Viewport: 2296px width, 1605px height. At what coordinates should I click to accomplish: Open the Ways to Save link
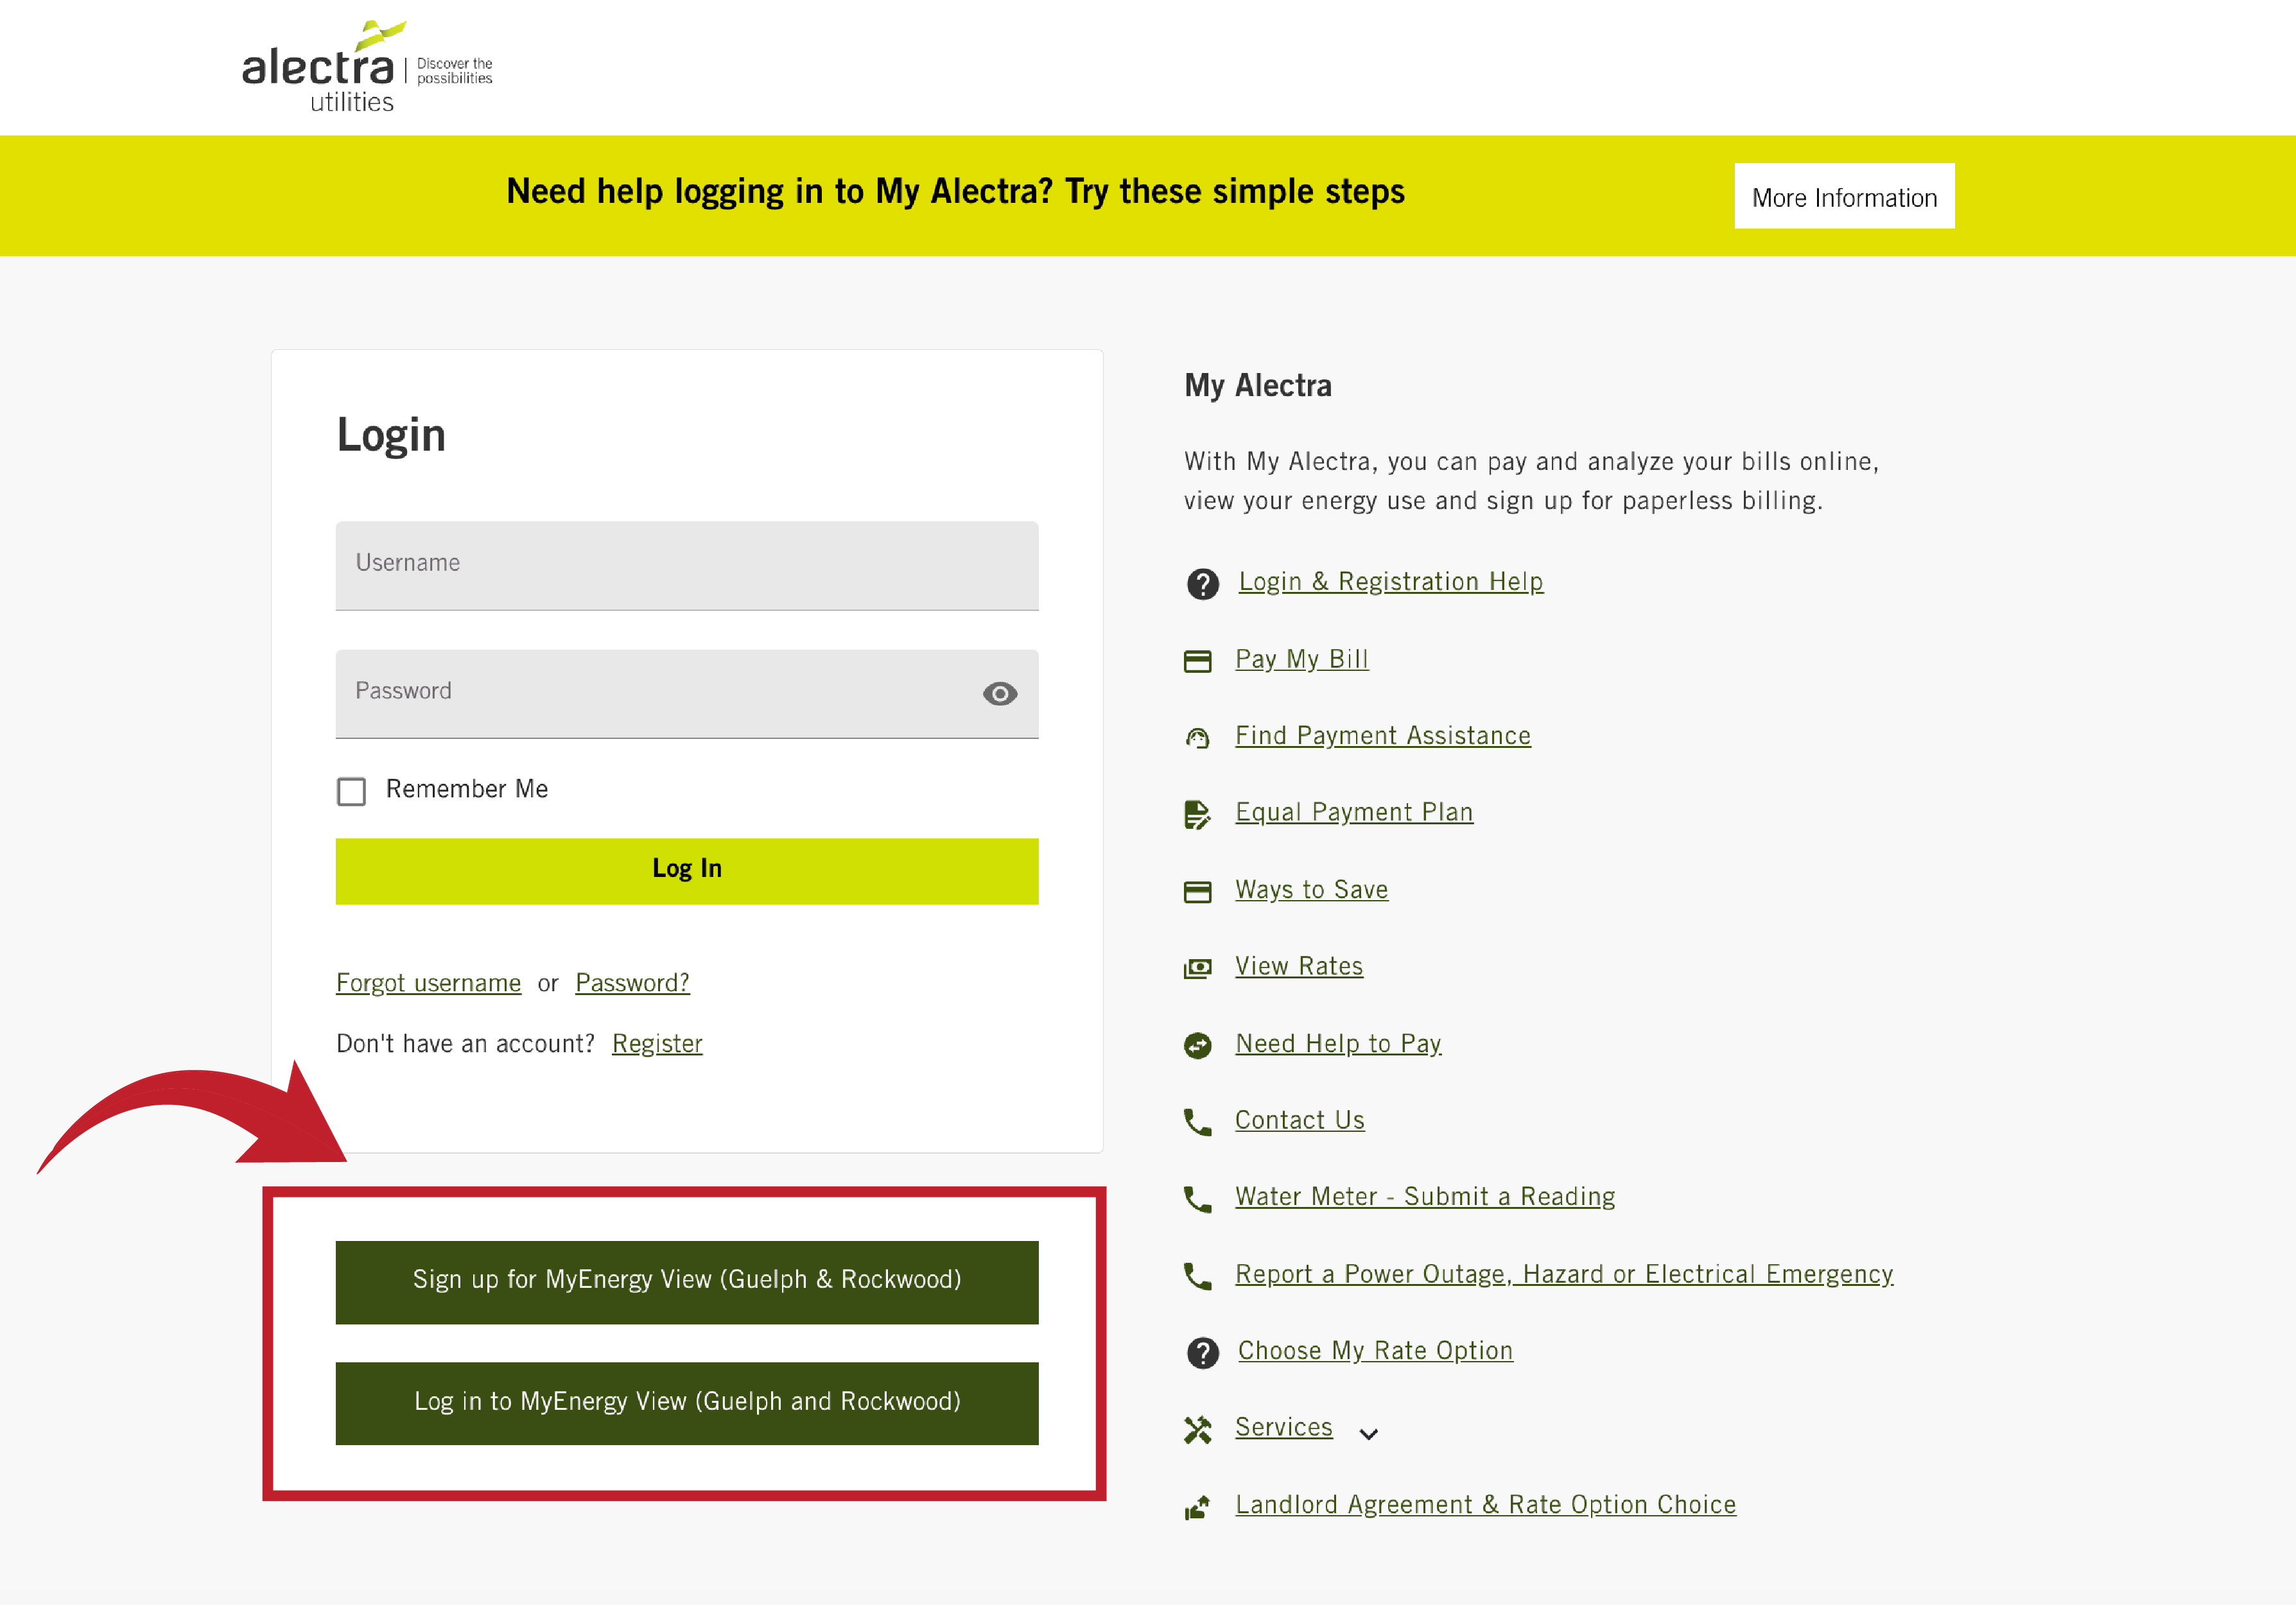coord(1312,889)
